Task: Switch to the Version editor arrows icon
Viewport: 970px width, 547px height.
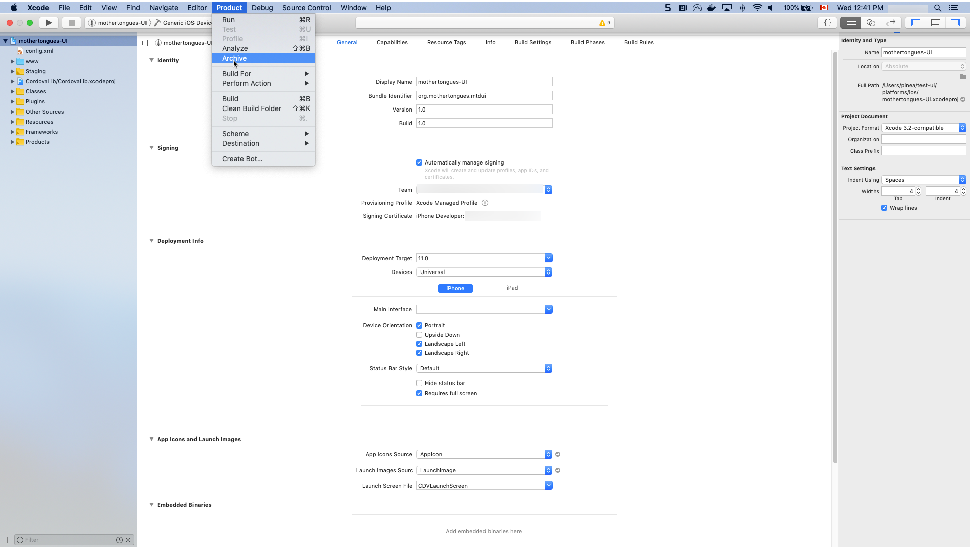Action: pyautogui.click(x=891, y=23)
